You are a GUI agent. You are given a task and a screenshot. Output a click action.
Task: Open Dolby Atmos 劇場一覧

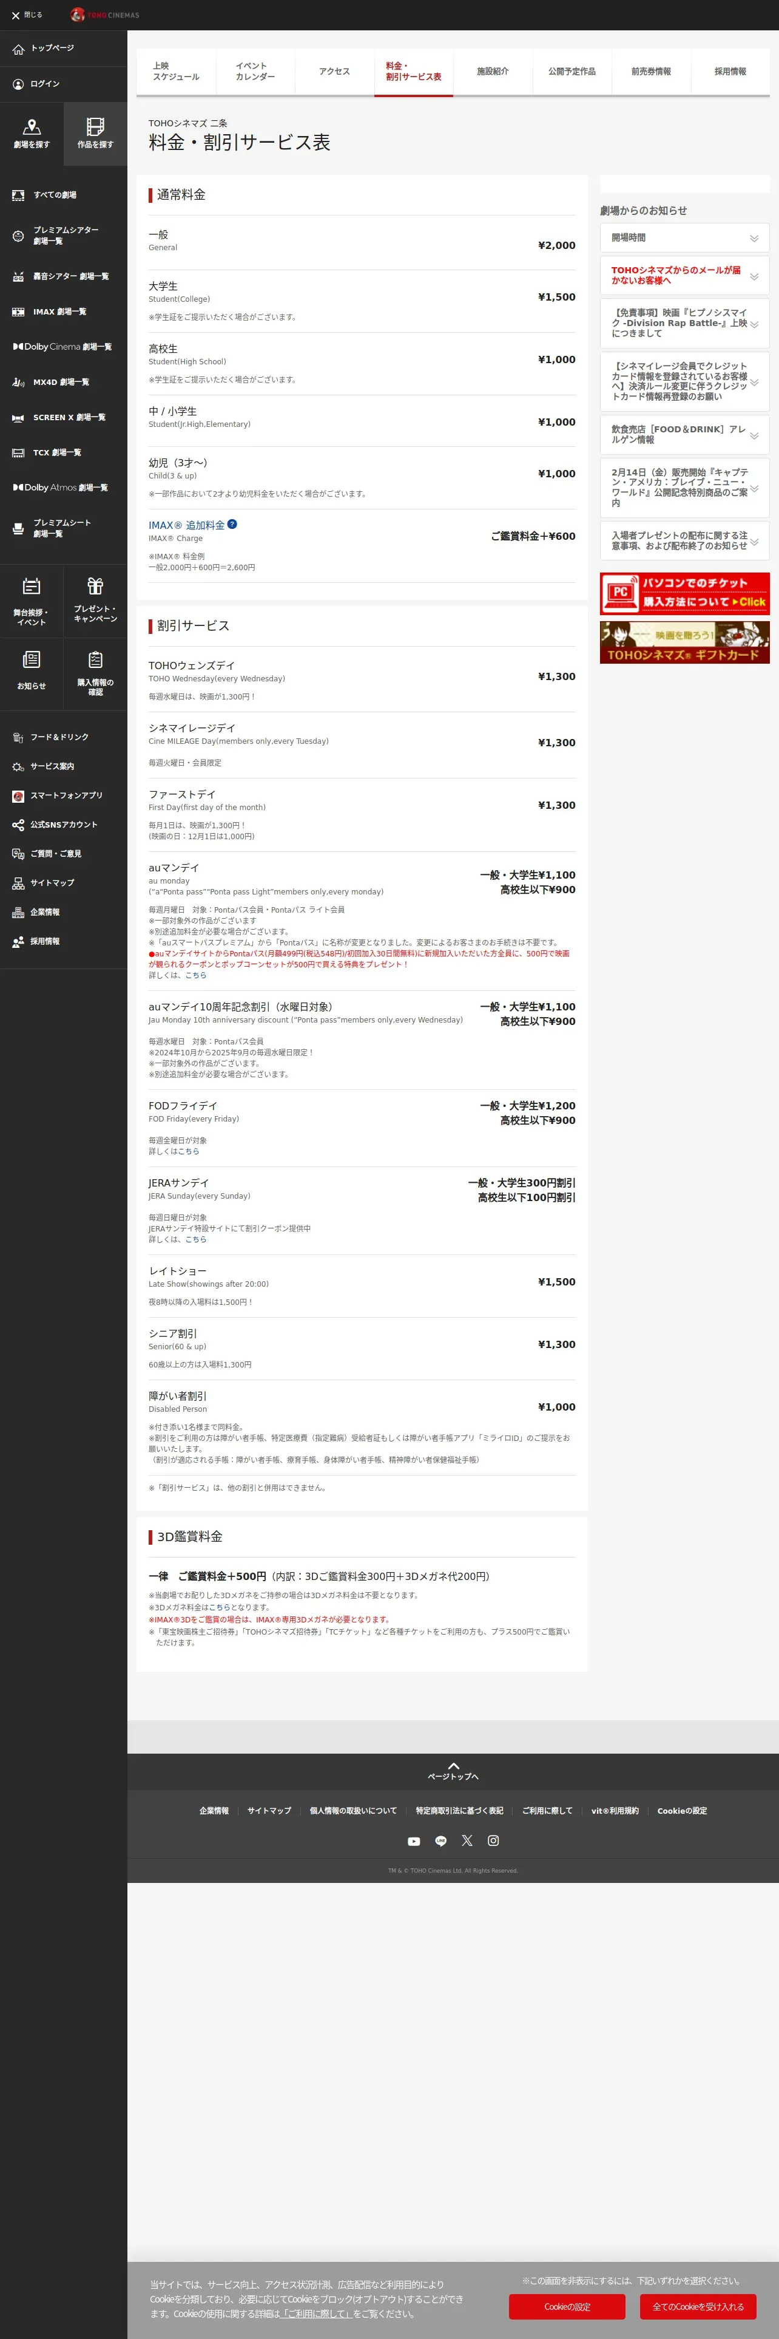[x=64, y=488]
